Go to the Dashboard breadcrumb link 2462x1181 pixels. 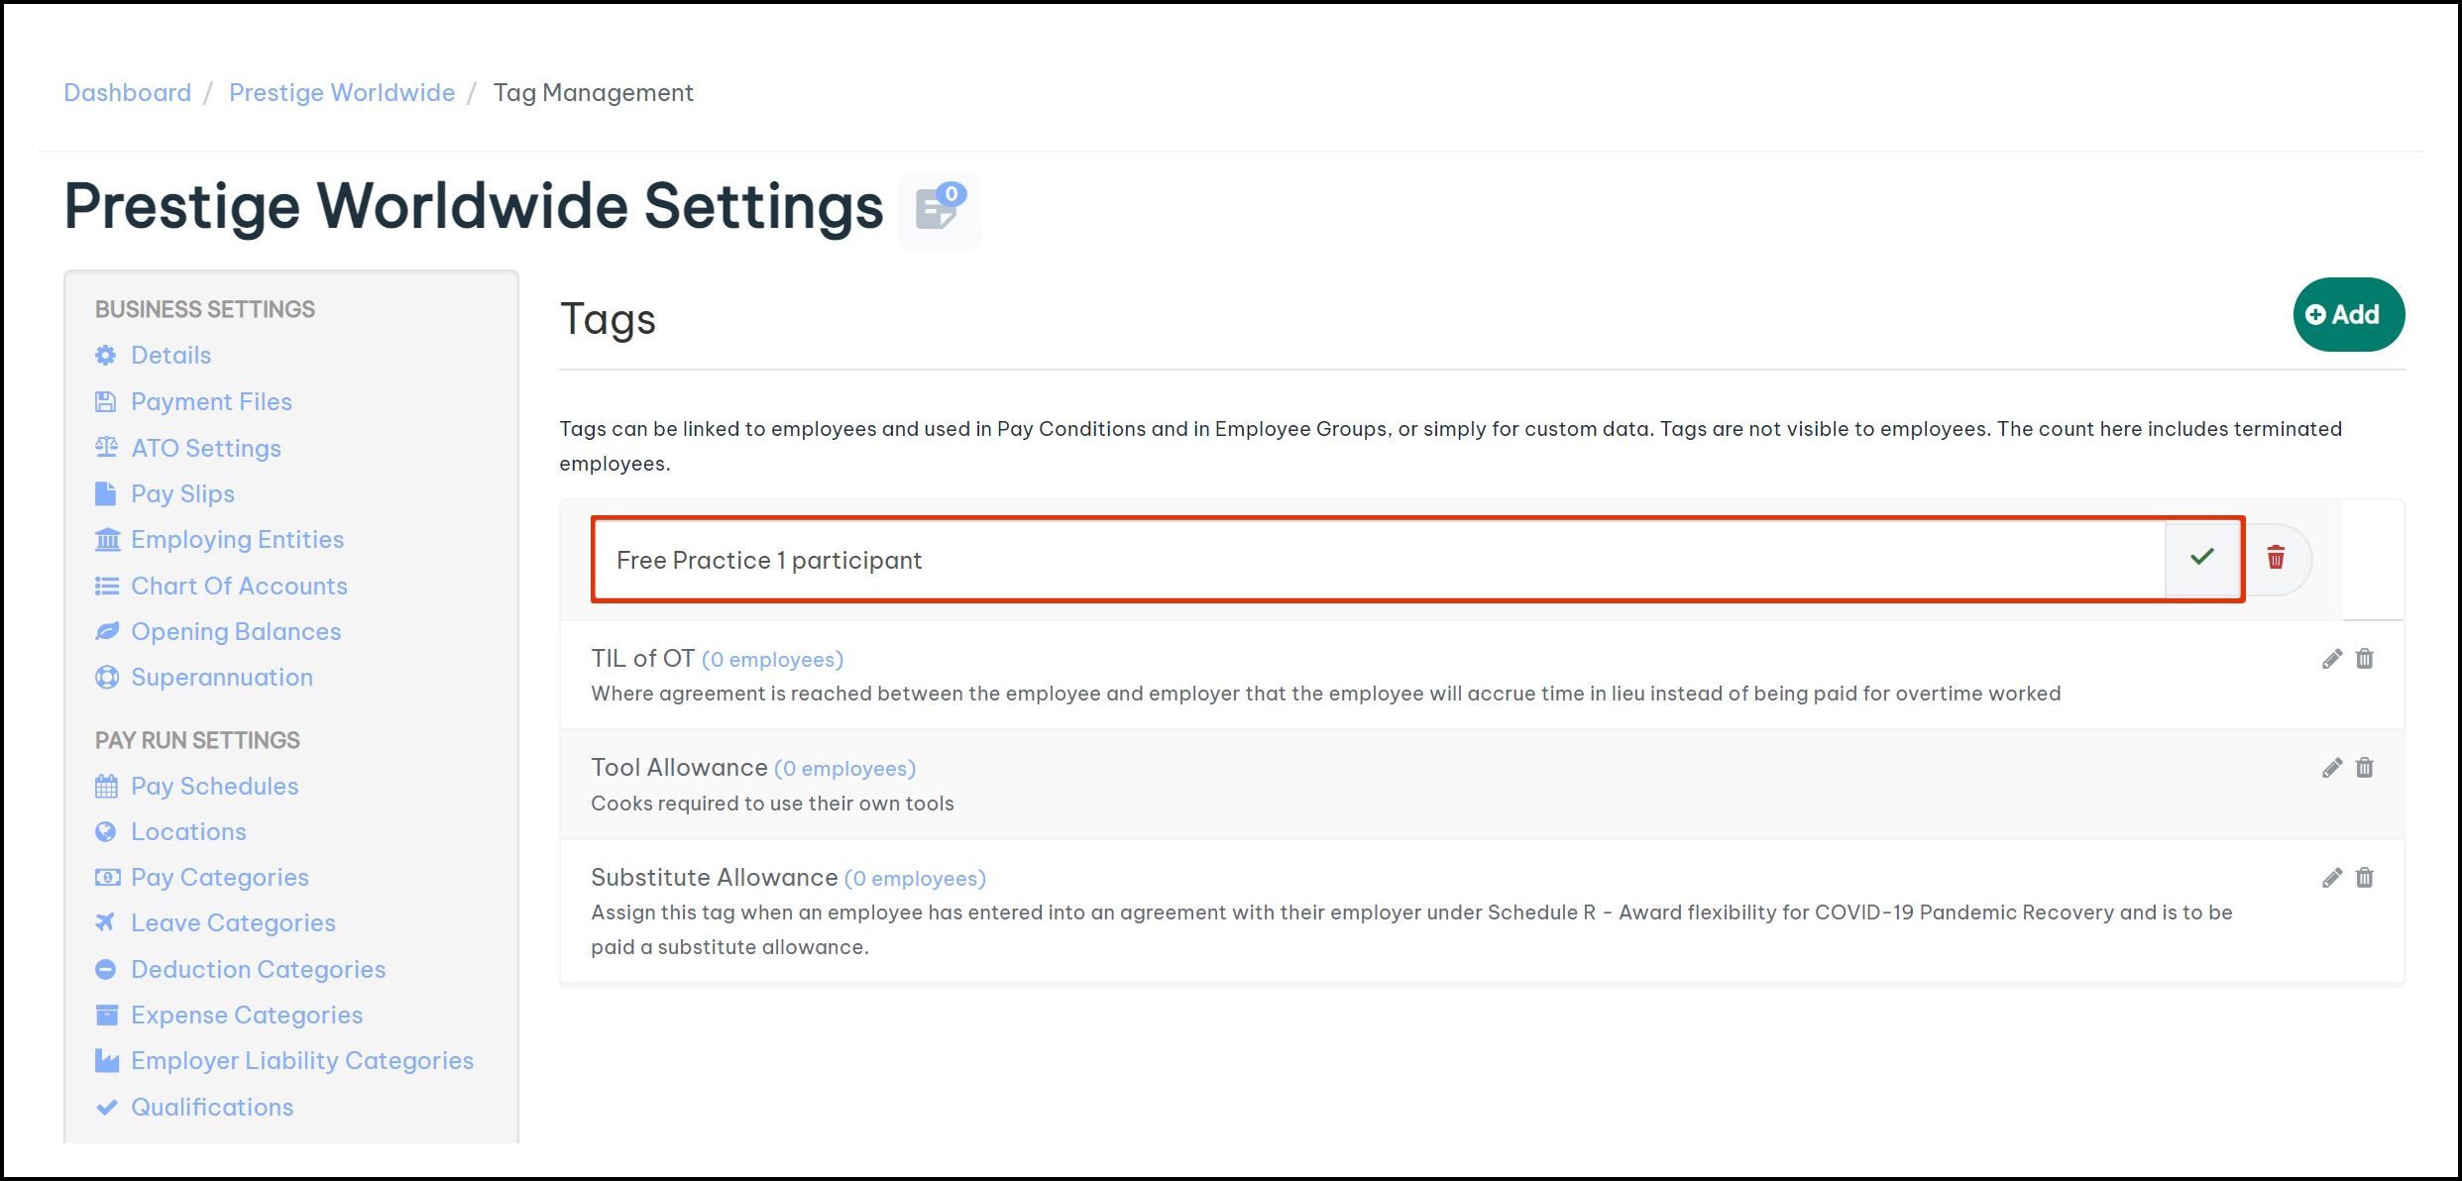click(x=127, y=92)
